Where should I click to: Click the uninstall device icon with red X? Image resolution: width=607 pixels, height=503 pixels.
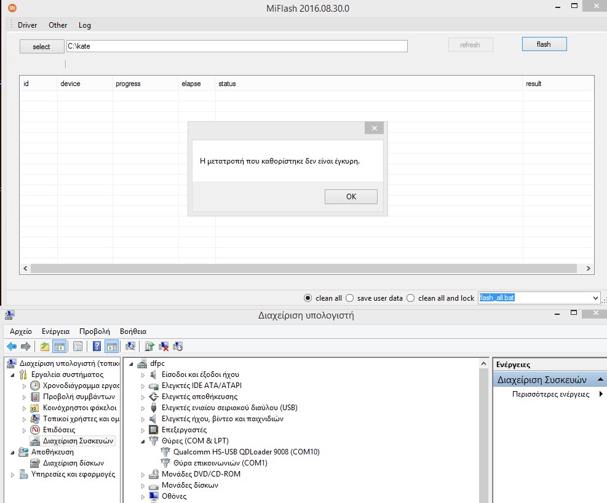tap(164, 346)
